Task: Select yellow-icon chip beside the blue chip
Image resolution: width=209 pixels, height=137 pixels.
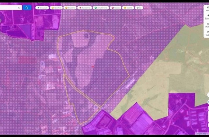Action: (x=70, y=7)
